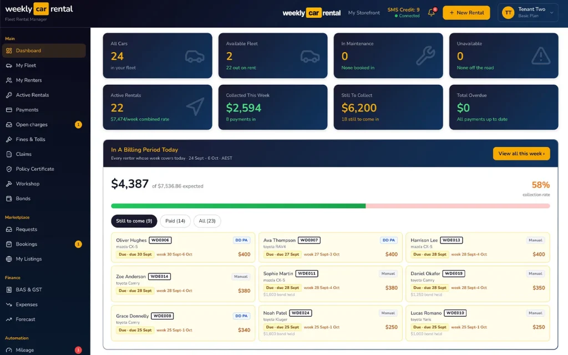
Task: Open Forecast menu item
Action: click(x=44, y=319)
